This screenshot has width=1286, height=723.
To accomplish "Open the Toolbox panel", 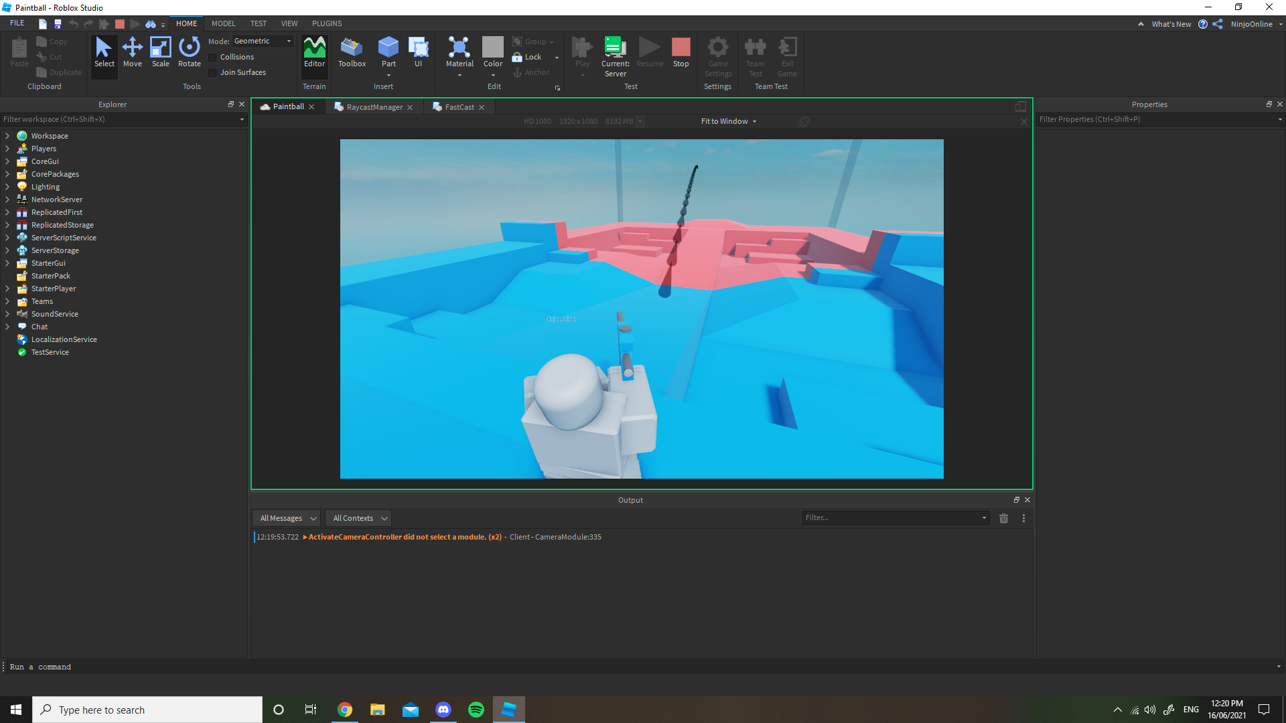I will (352, 53).
